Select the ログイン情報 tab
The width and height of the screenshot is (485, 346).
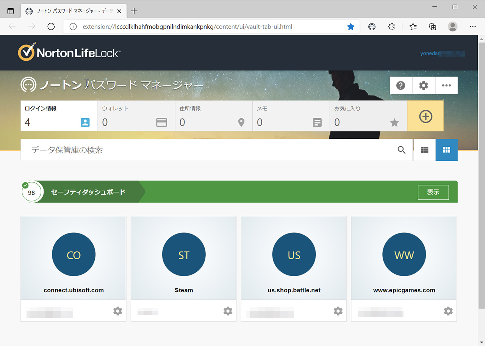[x=59, y=116]
